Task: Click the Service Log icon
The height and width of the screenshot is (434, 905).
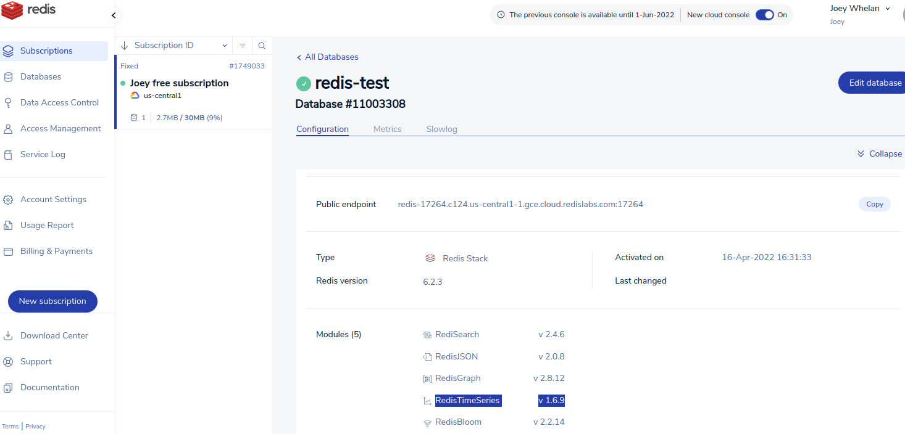Action: point(8,155)
